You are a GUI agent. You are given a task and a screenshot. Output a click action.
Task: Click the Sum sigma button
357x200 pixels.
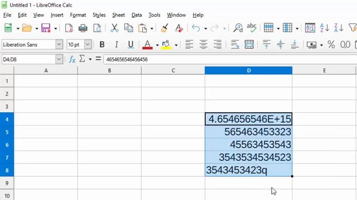82,59
